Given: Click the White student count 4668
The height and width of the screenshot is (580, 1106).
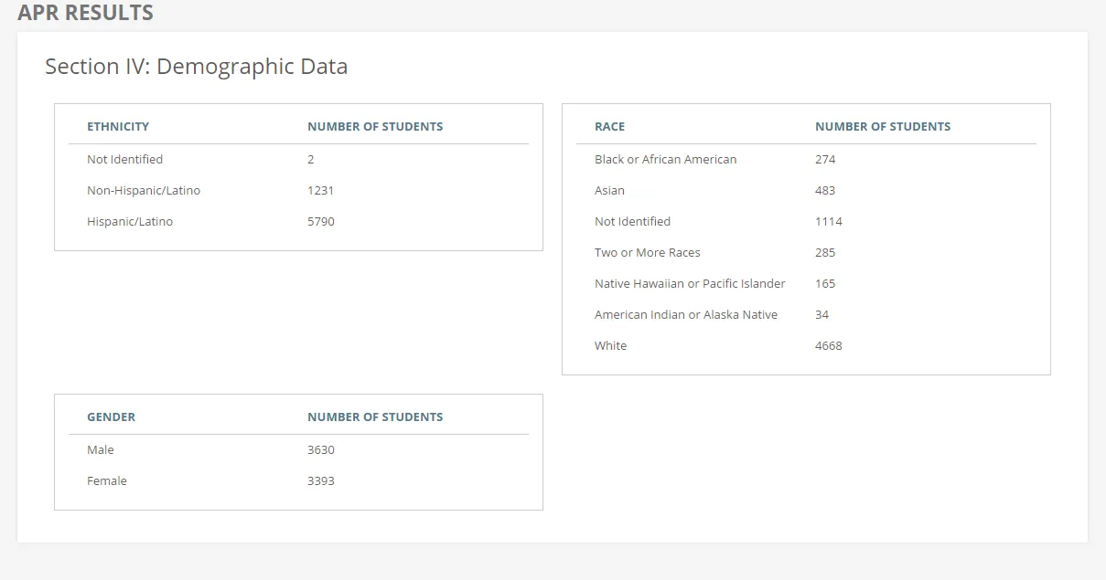Looking at the screenshot, I should [x=828, y=346].
